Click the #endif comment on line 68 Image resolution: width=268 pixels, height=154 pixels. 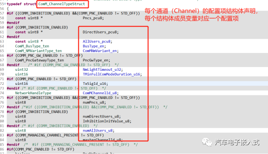tap(74, 65)
